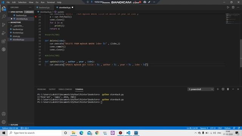
Task: Open Chrome from taskbar
Action: click(97, 133)
